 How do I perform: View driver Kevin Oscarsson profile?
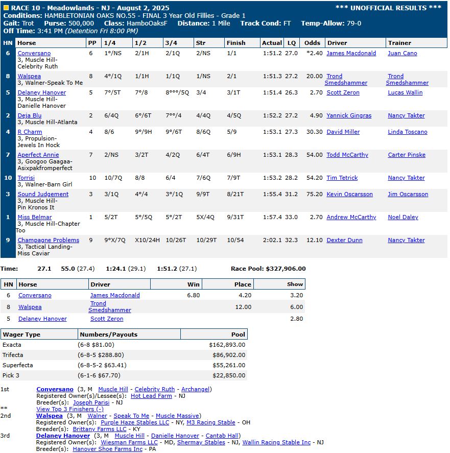(349, 194)
